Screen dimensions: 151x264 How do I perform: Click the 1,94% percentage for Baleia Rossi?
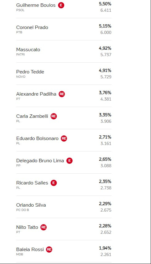pos(105,248)
